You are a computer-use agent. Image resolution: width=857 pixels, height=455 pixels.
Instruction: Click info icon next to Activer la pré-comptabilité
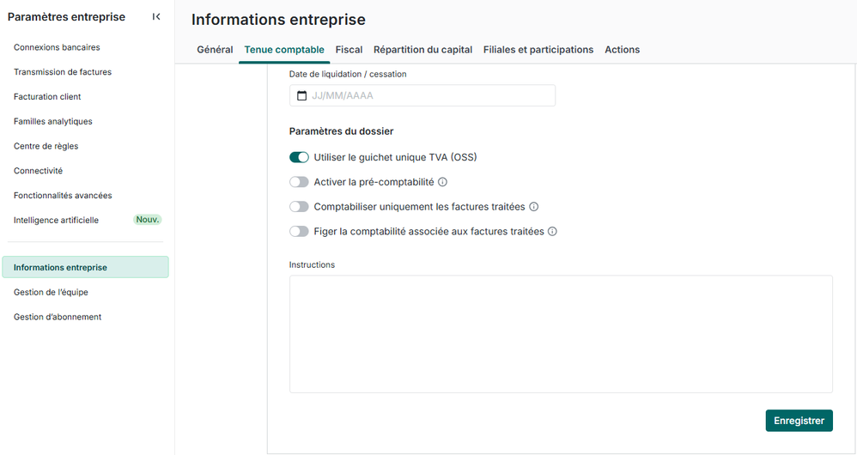tap(443, 182)
